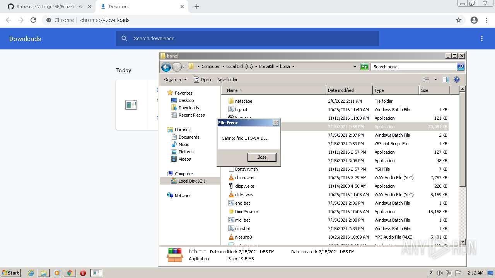Viewport: 495px width, 278px height.
Task: Sort by Date modified column header
Action: pos(350,90)
